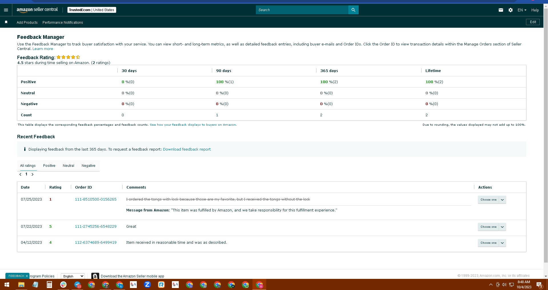The image size is (548, 290).
Task: Open Calculator from the taskbar
Action: [x=49, y=285]
